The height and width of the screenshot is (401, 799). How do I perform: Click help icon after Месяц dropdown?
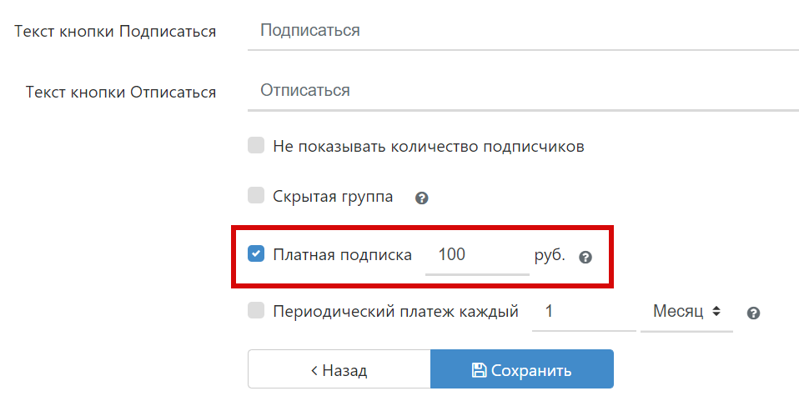753,313
